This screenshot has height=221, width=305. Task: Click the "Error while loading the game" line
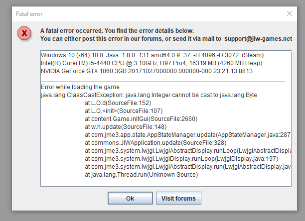pos(80,87)
